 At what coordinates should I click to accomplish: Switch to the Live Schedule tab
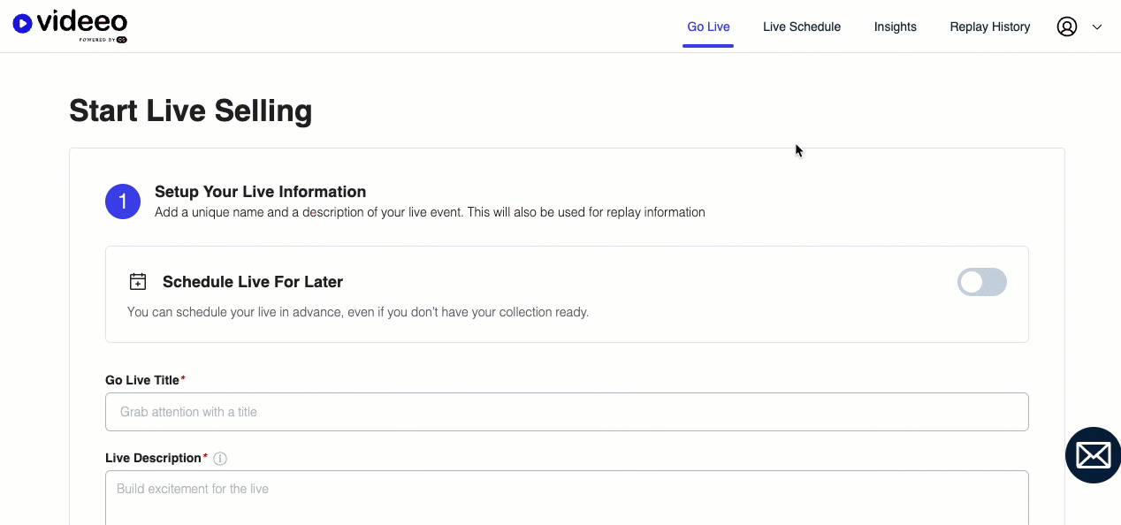coord(802,27)
